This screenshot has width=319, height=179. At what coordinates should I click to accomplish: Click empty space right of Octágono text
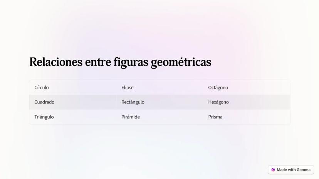[x=262, y=87]
